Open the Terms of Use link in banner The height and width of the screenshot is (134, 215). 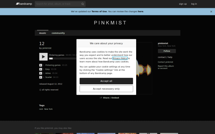(99, 11)
